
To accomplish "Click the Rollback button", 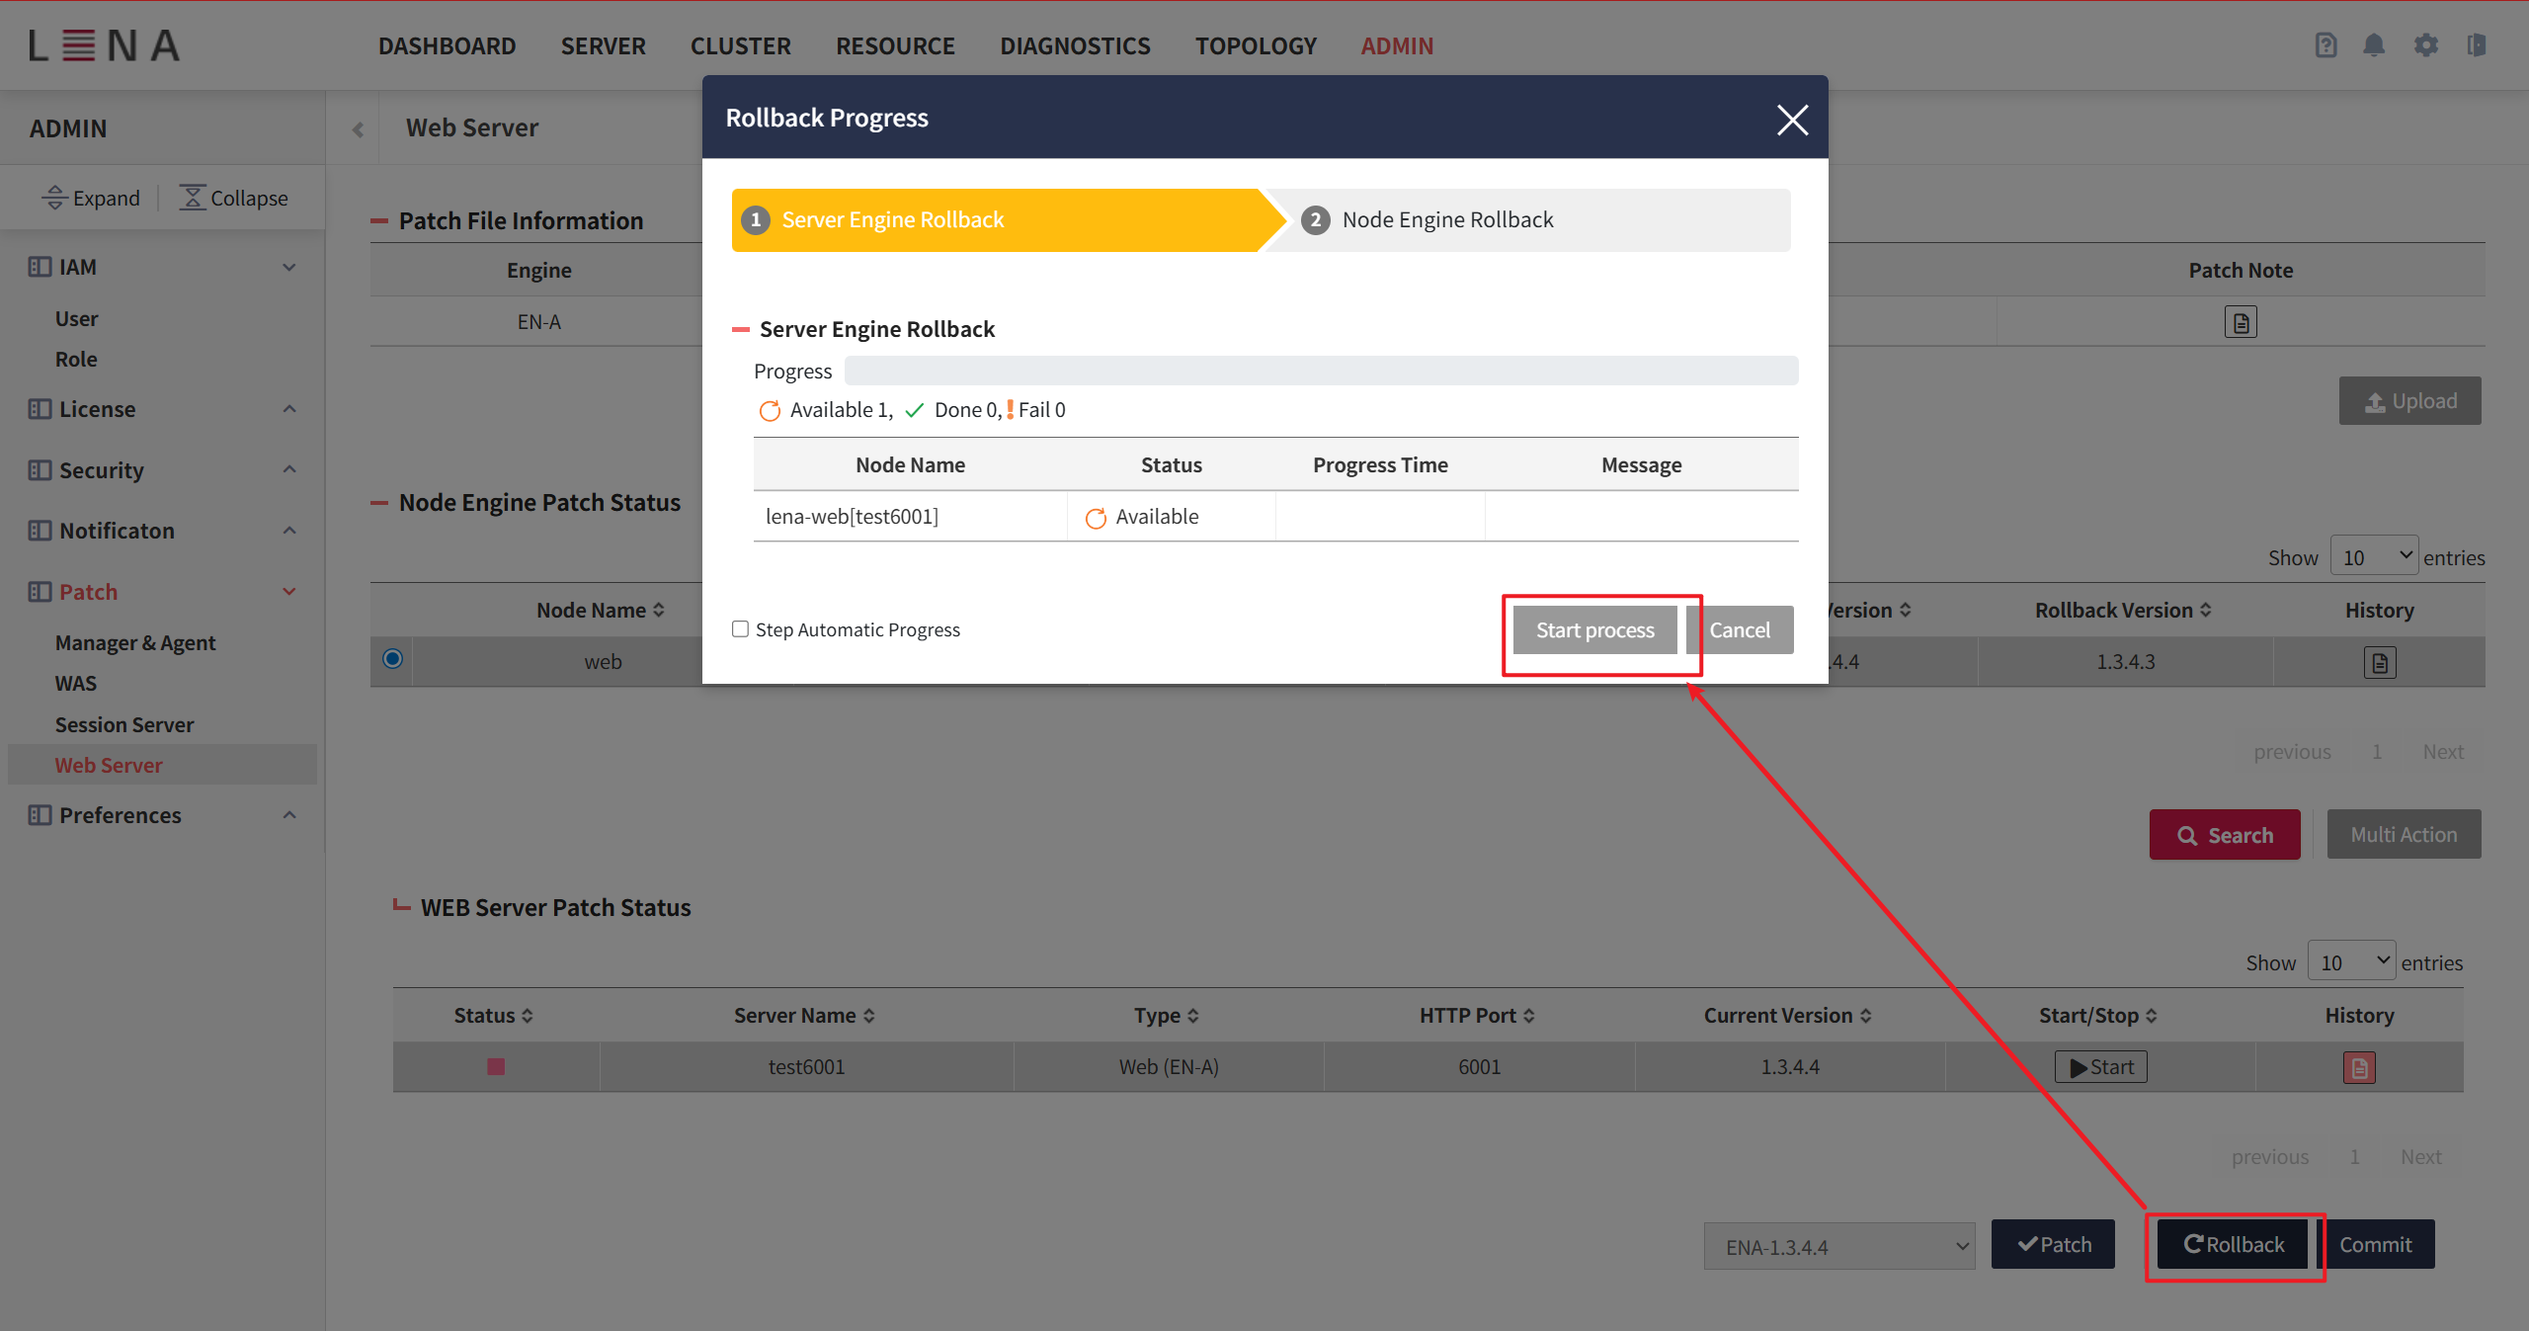I will (x=2233, y=1244).
